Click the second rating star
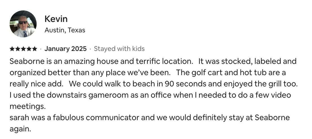This screenshot has height=139, width=312. (17, 49)
